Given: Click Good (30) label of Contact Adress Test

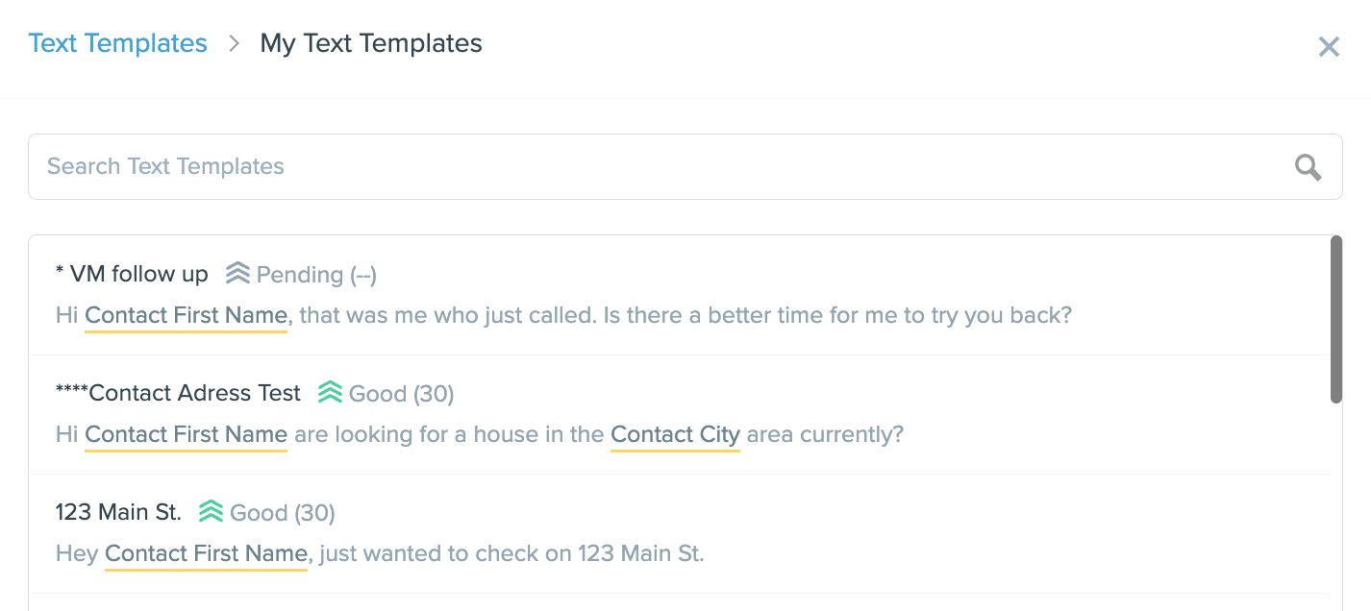Looking at the screenshot, I should 401,394.
